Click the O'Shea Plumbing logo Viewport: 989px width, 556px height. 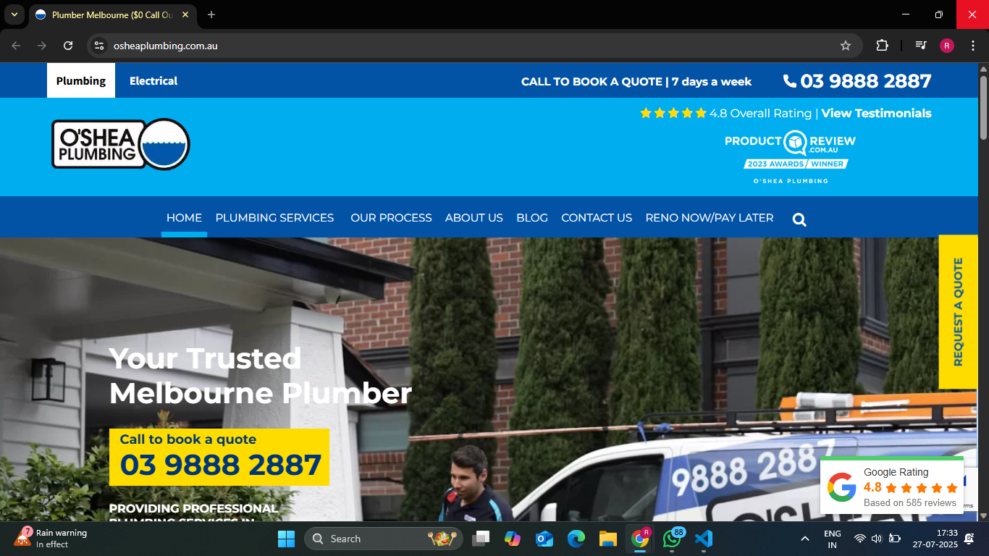[120, 145]
